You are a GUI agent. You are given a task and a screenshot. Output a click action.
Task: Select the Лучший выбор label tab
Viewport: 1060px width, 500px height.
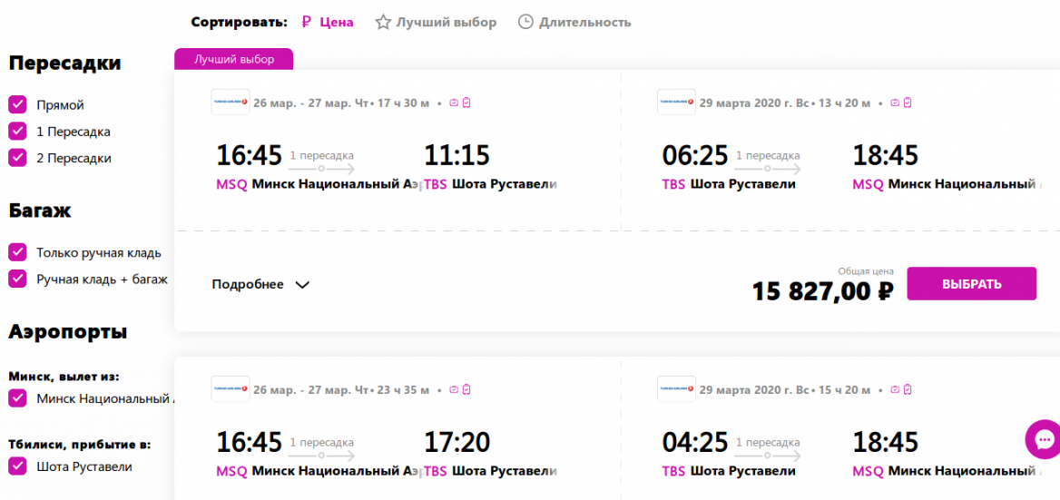(234, 59)
